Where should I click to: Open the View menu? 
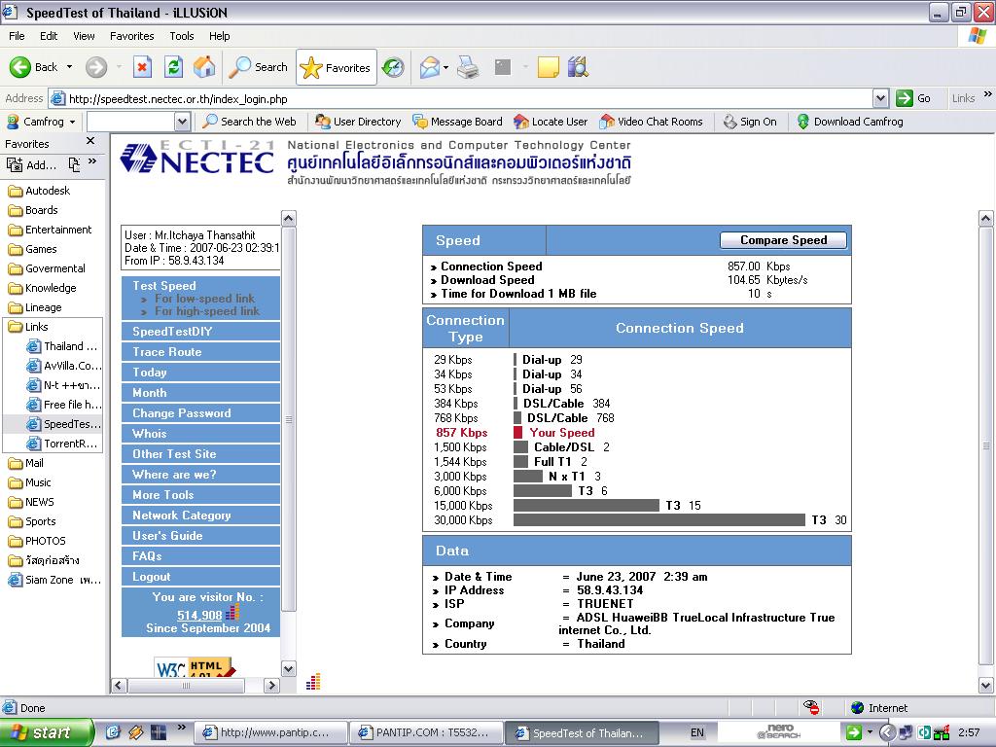(84, 36)
